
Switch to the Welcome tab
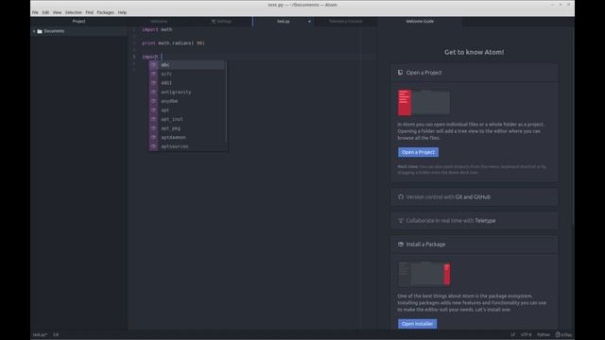pyautogui.click(x=159, y=22)
